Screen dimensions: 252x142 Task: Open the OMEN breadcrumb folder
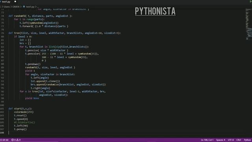[16, 7]
